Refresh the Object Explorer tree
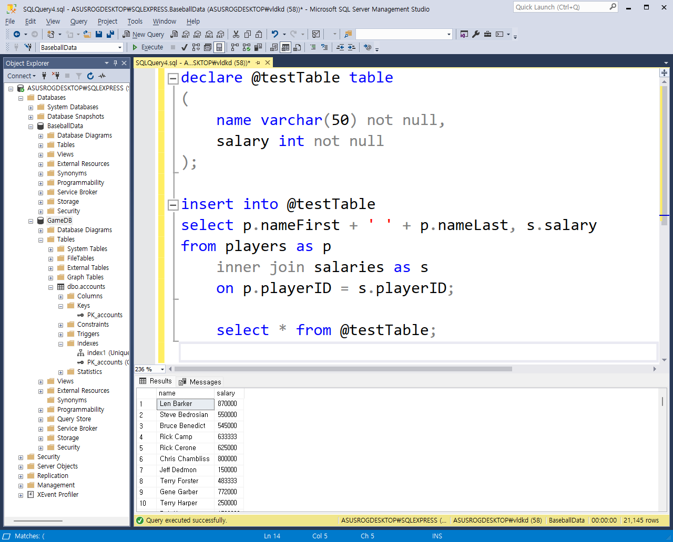This screenshot has height=542, width=673. pyautogui.click(x=90, y=76)
